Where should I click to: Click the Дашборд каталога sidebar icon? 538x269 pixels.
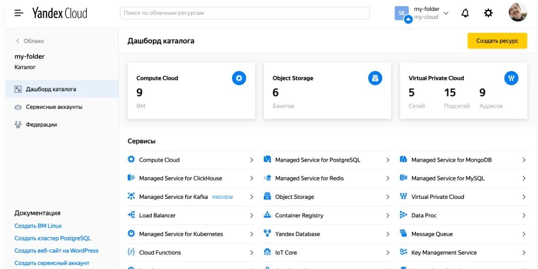pos(18,89)
